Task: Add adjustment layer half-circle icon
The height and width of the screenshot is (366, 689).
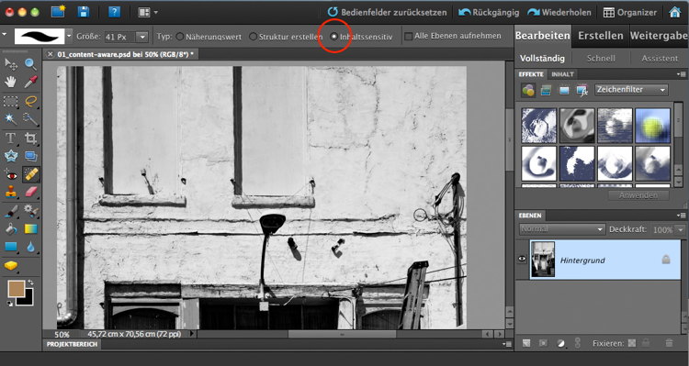Action: [x=560, y=343]
